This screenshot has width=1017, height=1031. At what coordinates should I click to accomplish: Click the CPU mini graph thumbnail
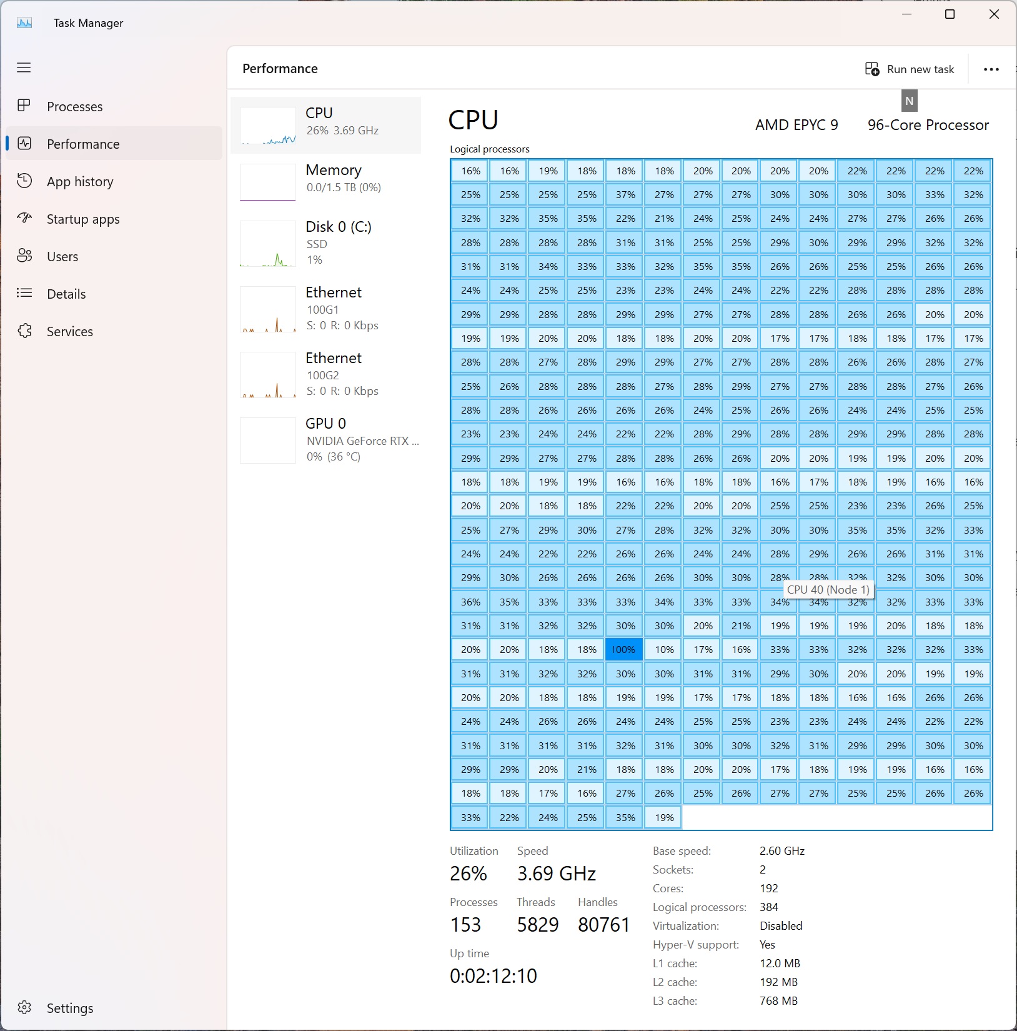(268, 126)
